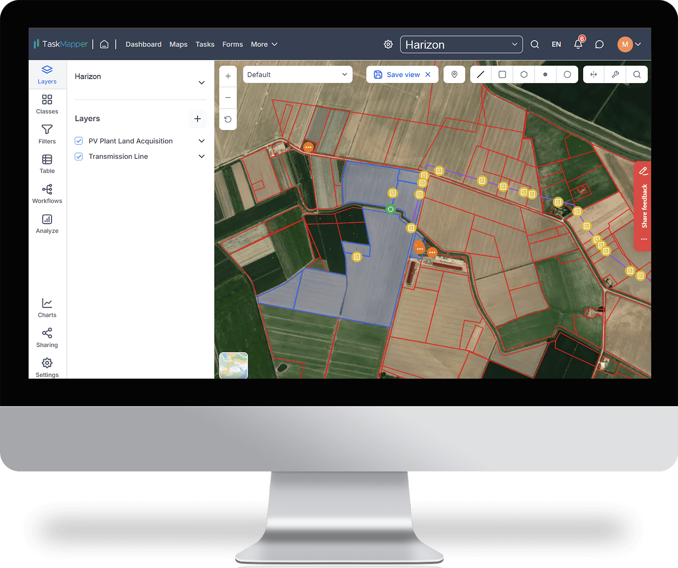Open the Sharing sidebar panel
The height and width of the screenshot is (568, 678).
click(x=47, y=338)
